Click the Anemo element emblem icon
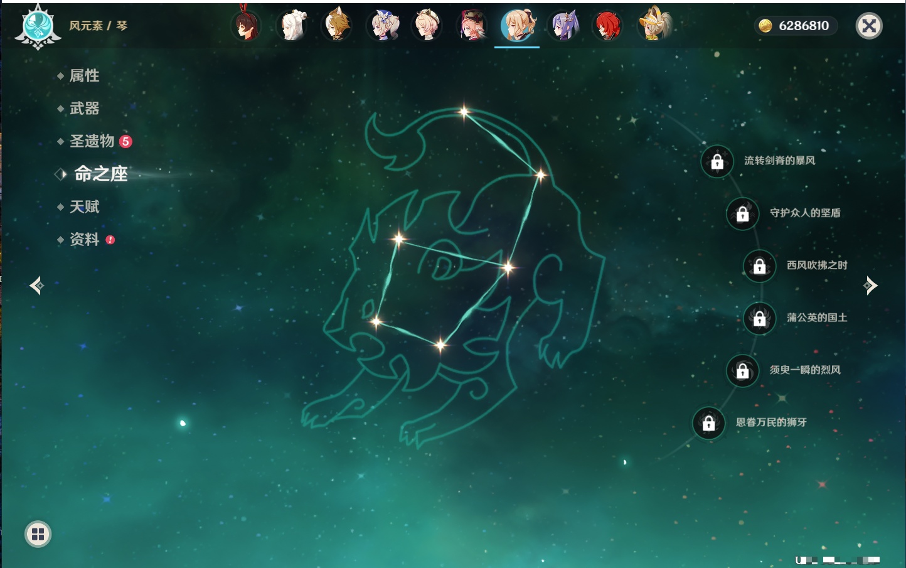 click(38, 27)
